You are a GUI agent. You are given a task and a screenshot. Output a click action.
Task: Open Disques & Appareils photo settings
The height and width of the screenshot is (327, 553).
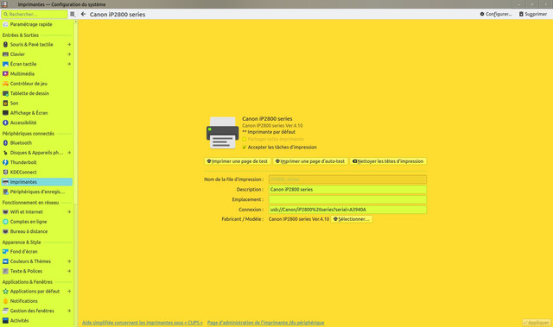coord(36,153)
